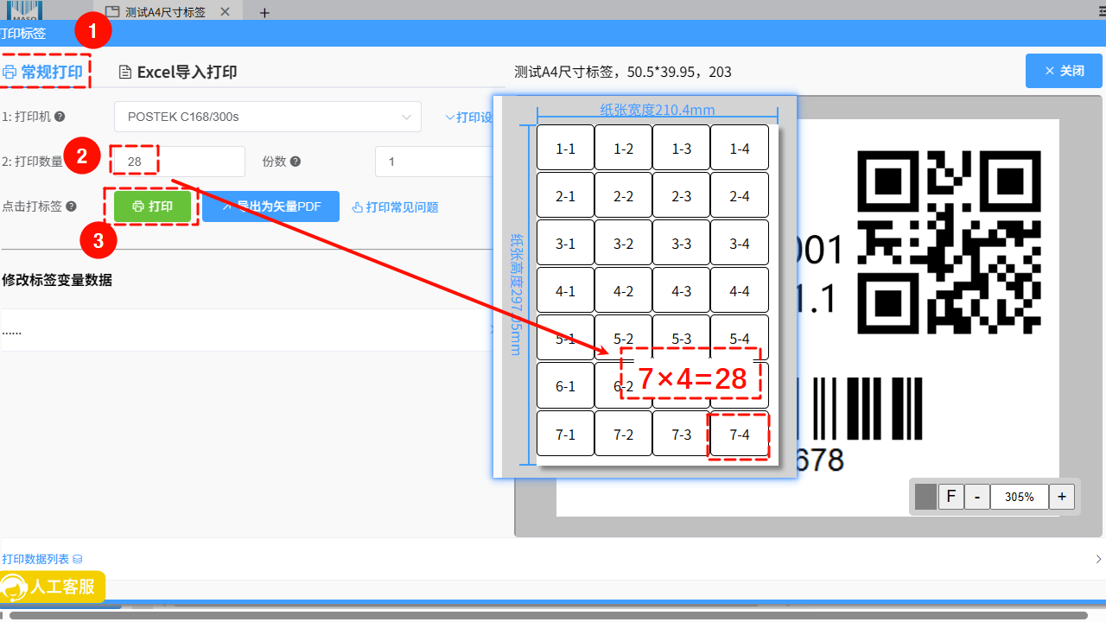Viewport: 1106px width, 622px height.
Task: Click help icon next to 点击打标签
Action: click(x=71, y=206)
